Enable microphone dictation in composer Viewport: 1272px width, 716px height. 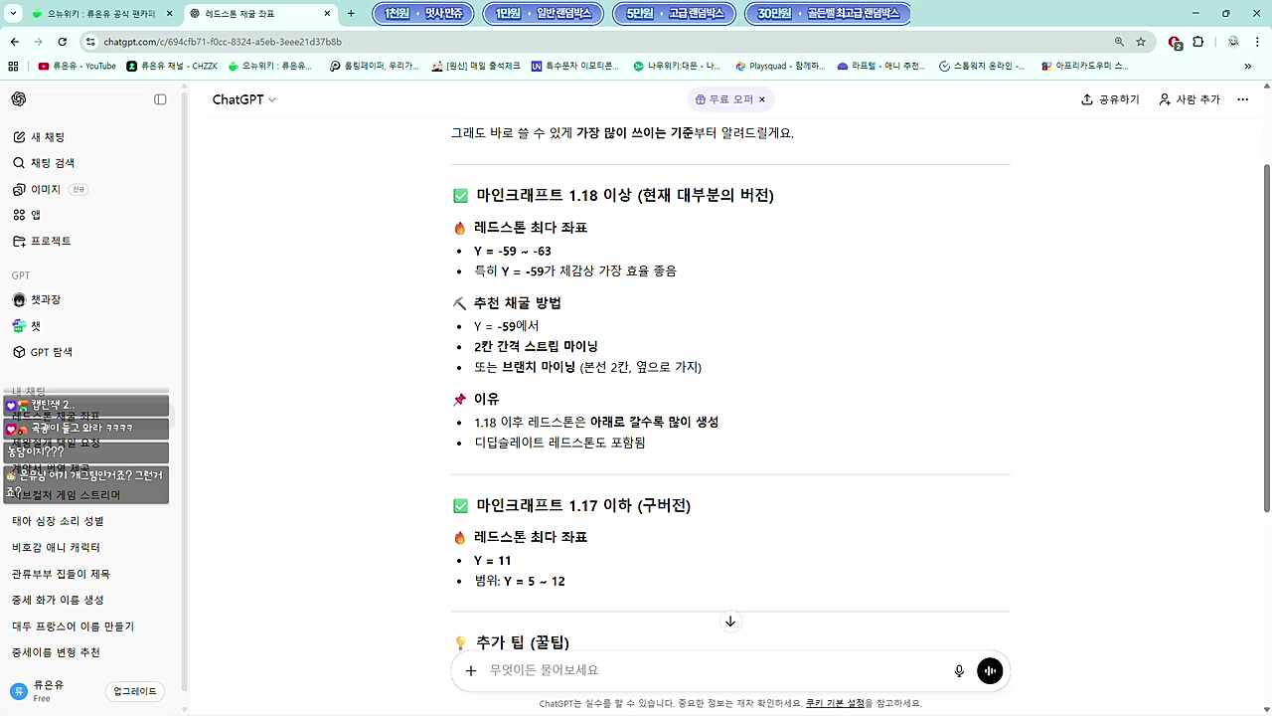click(958, 670)
